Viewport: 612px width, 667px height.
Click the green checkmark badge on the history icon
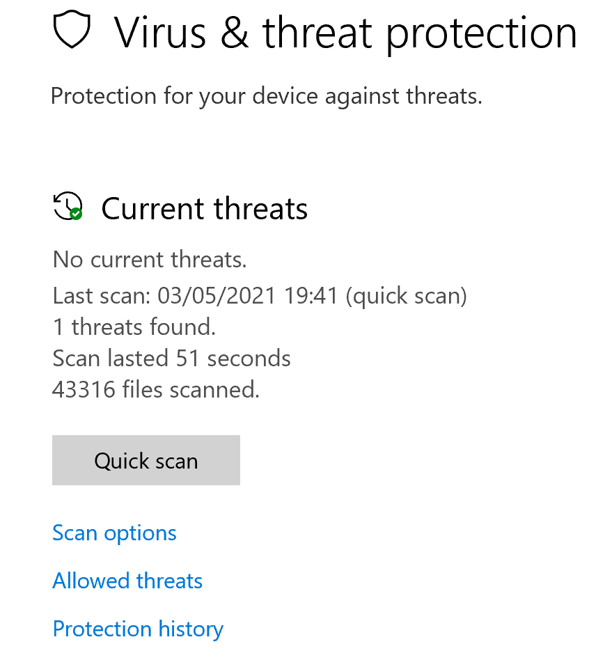pyautogui.click(x=76, y=214)
